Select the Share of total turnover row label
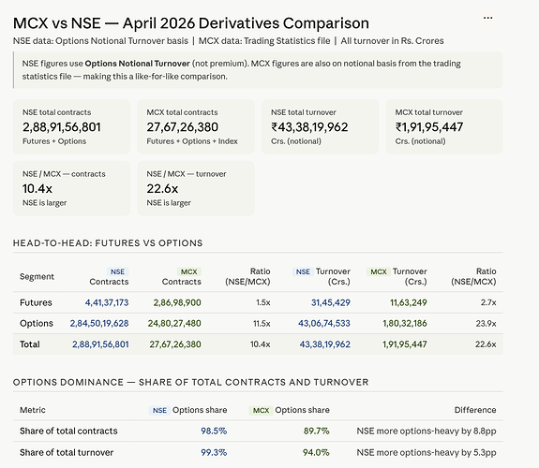Image resolution: width=539 pixels, height=468 pixels. (x=67, y=452)
